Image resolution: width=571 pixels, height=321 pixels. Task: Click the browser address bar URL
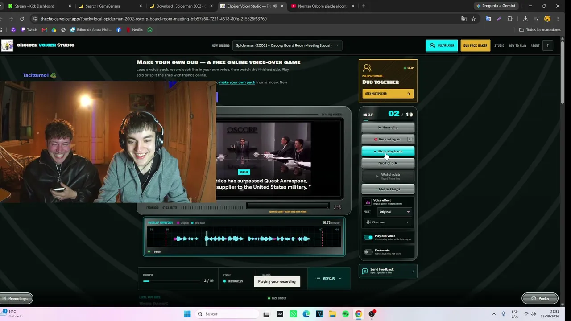[153, 19]
